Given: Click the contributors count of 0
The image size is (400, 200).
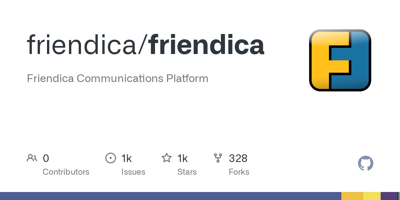Looking at the screenshot, I should (x=46, y=158).
